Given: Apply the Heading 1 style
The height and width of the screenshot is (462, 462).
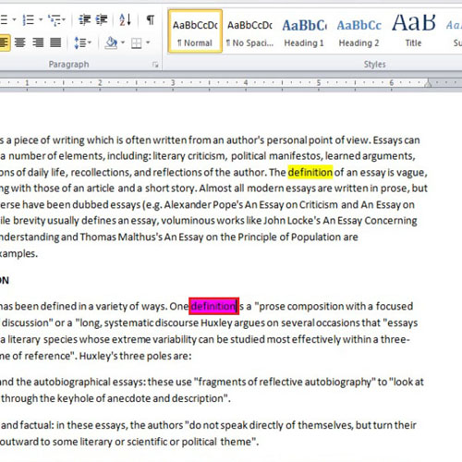Looking at the screenshot, I should click(304, 31).
